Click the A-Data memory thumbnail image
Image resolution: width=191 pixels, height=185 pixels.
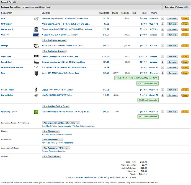pyautogui.click(x=36, y=35)
